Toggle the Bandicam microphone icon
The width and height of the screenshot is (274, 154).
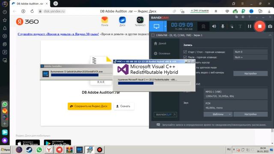[x=223, y=27]
